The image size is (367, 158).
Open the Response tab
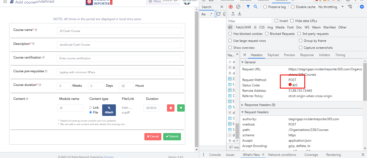click(x=307, y=55)
